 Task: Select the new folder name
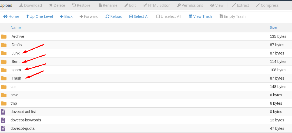(14, 95)
